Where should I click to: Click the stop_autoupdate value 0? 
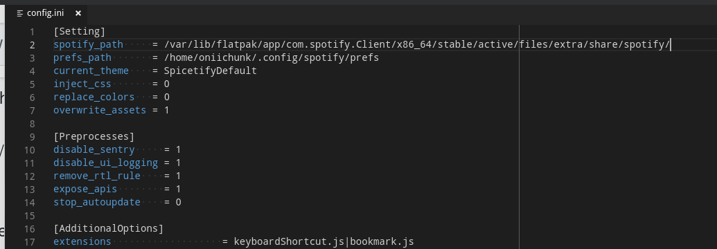coord(178,203)
